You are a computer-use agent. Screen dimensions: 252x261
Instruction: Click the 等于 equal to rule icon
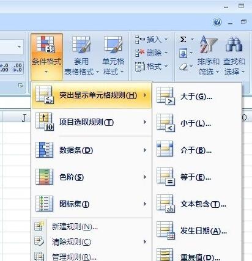coord(166,177)
